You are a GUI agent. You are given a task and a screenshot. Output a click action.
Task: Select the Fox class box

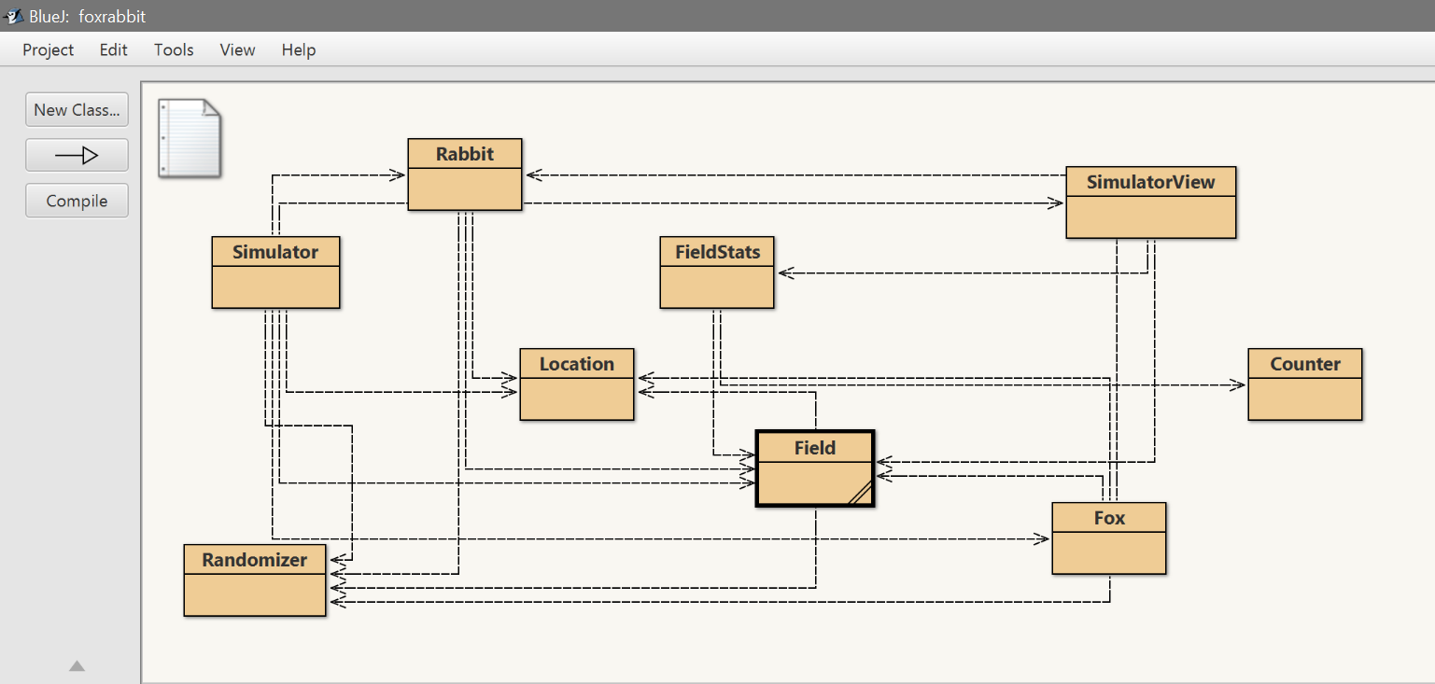pyautogui.click(x=1109, y=538)
